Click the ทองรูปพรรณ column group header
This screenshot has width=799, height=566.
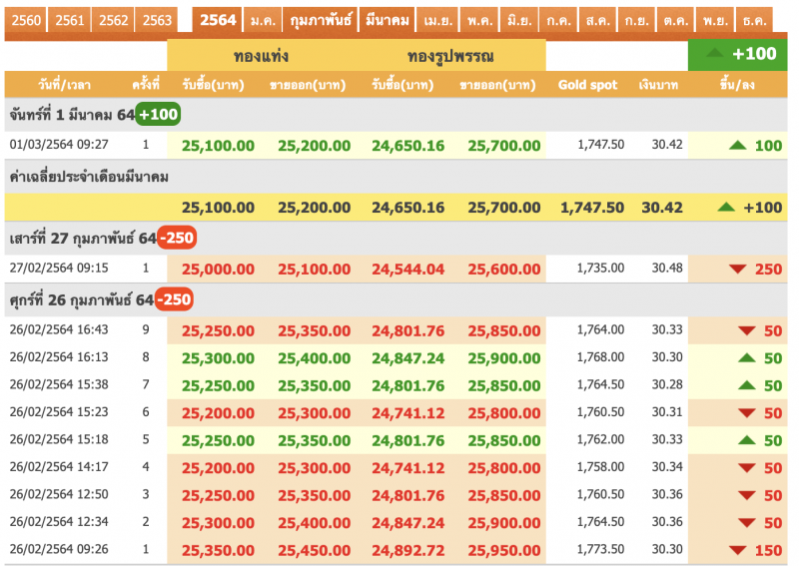pos(450,56)
